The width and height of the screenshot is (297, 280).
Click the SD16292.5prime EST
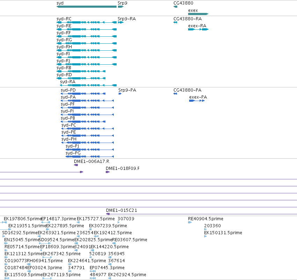click(3, 236)
